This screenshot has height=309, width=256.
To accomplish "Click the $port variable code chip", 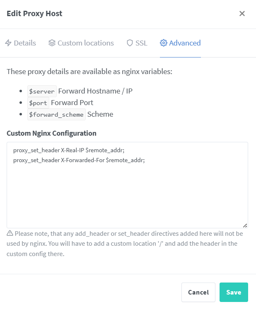I will point(39,103).
